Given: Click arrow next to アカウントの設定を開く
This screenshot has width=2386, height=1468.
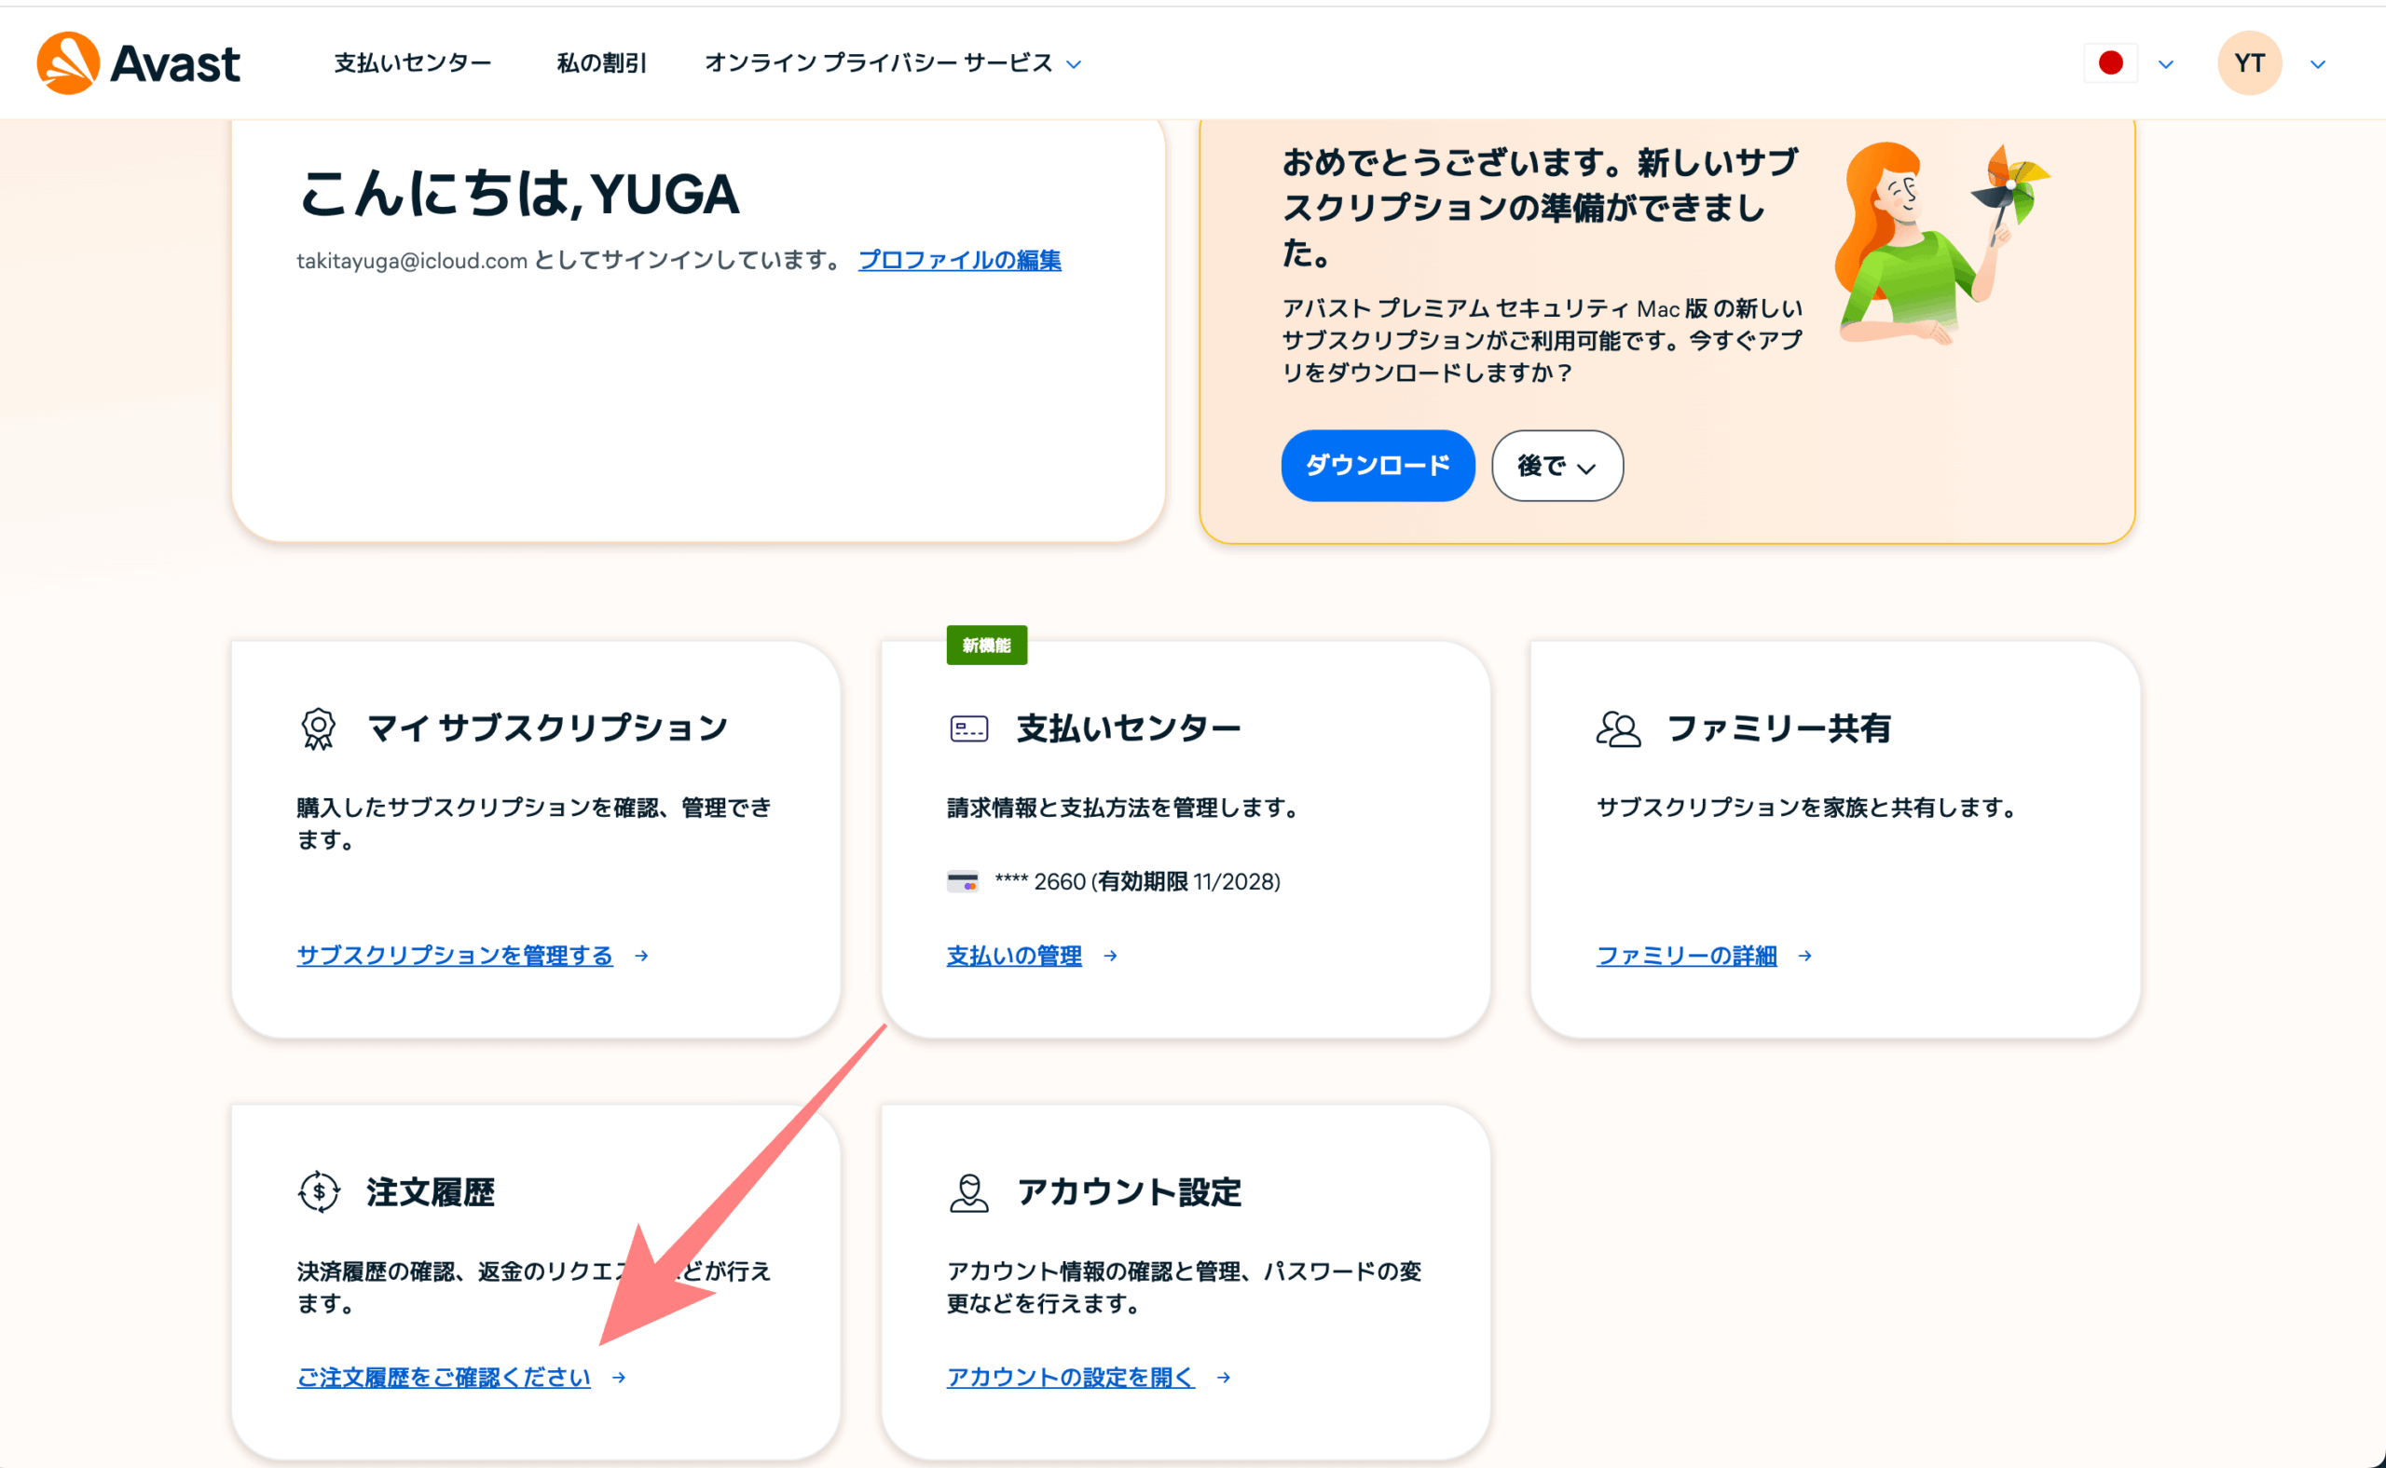Looking at the screenshot, I should [1224, 1377].
